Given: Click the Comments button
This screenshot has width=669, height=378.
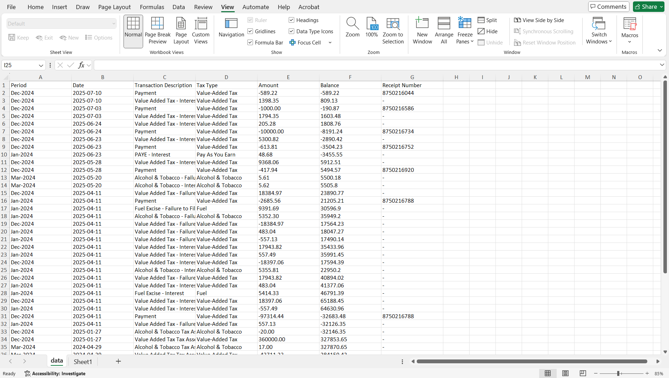Looking at the screenshot, I should [x=608, y=7].
